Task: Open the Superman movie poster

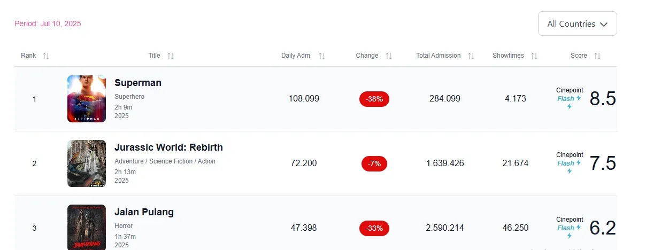Action: click(x=87, y=99)
